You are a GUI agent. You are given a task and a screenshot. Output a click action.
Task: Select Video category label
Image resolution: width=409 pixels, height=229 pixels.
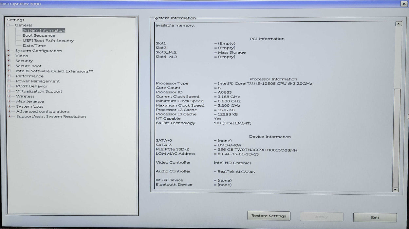click(22, 56)
